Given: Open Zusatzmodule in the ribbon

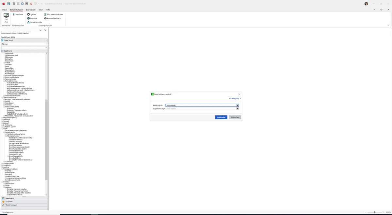Looking at the screenshot, I should [x=34, y=22].
